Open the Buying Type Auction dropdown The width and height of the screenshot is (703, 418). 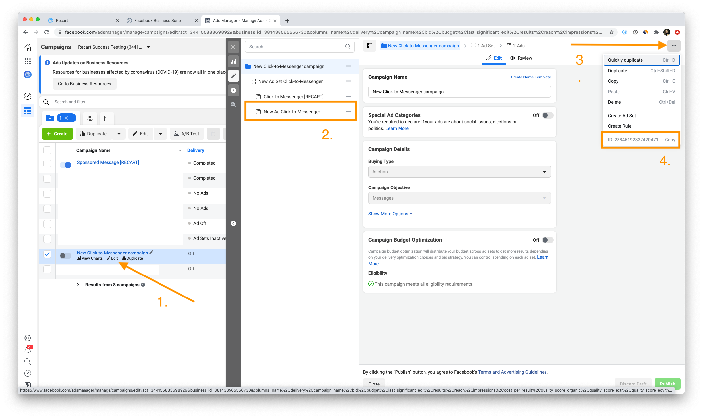click(x=459, y=172)
